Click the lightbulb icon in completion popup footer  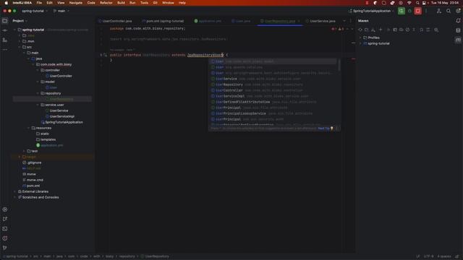(331, 129)
